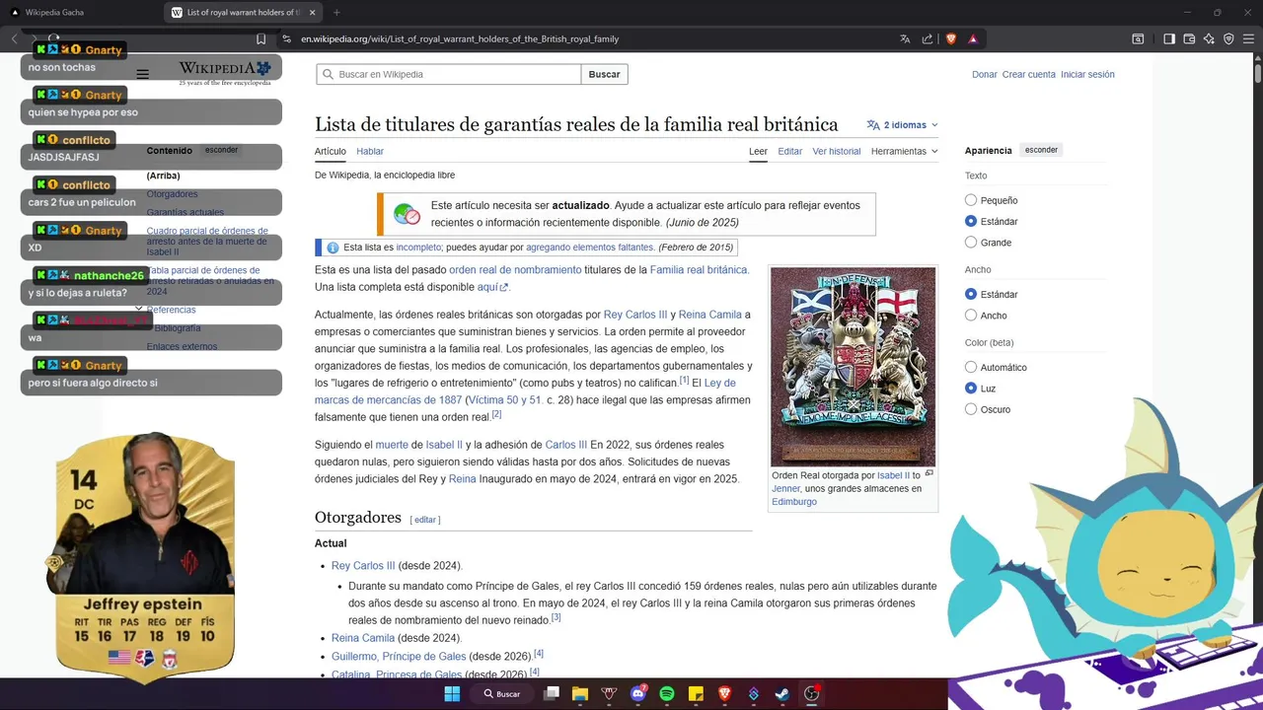Select Luz color mode
This screenshot has height=710, width=1263.
coord(971,389)
